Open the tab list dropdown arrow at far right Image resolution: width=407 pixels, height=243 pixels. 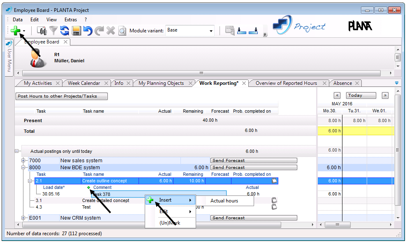[397, 83]
